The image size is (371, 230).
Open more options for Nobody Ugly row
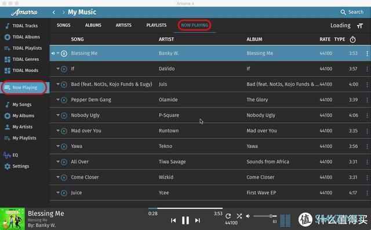point(367,116)
